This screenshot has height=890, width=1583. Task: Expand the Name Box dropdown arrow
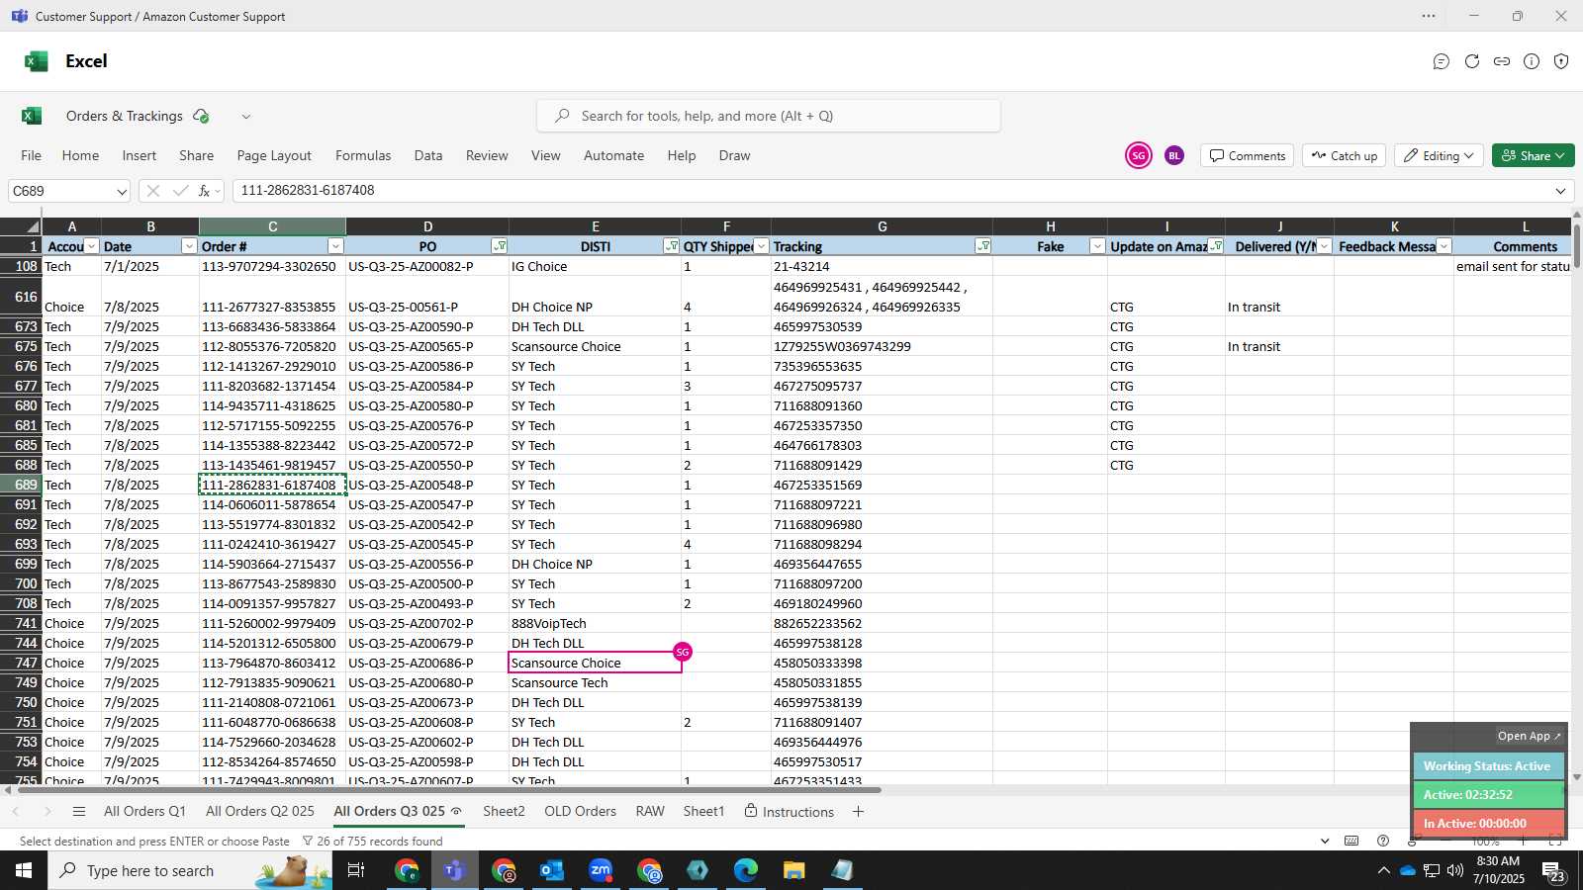click(121, 191)
